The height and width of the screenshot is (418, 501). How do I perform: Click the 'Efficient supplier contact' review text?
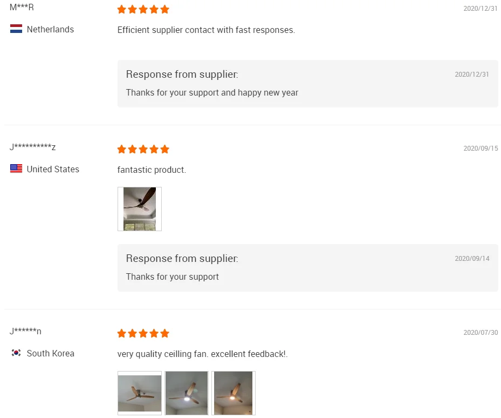206,30
